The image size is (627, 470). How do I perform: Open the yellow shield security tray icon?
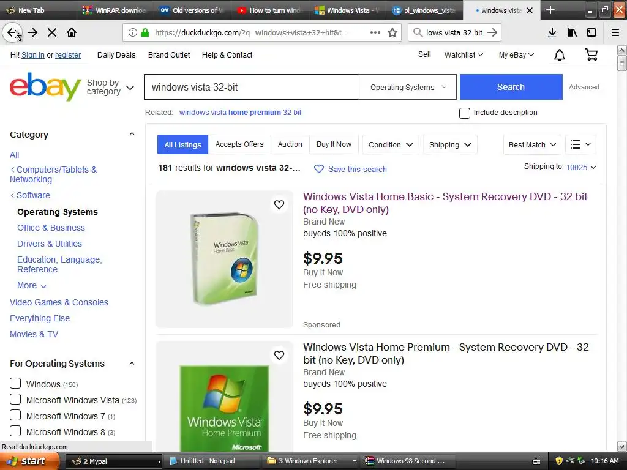click(x=559, y=461)
